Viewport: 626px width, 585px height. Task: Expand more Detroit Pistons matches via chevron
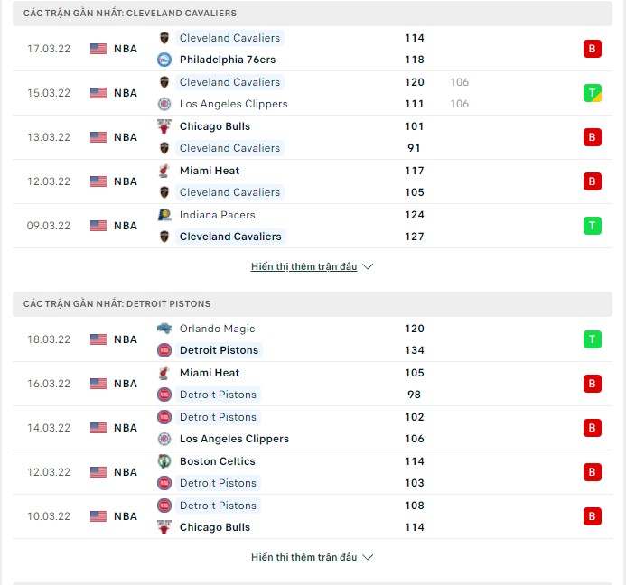[x=368, y=557]
